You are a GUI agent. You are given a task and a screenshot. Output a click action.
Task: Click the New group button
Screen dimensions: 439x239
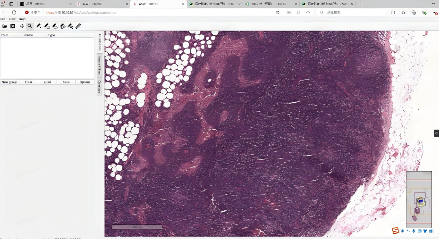(x=9, y=82)
